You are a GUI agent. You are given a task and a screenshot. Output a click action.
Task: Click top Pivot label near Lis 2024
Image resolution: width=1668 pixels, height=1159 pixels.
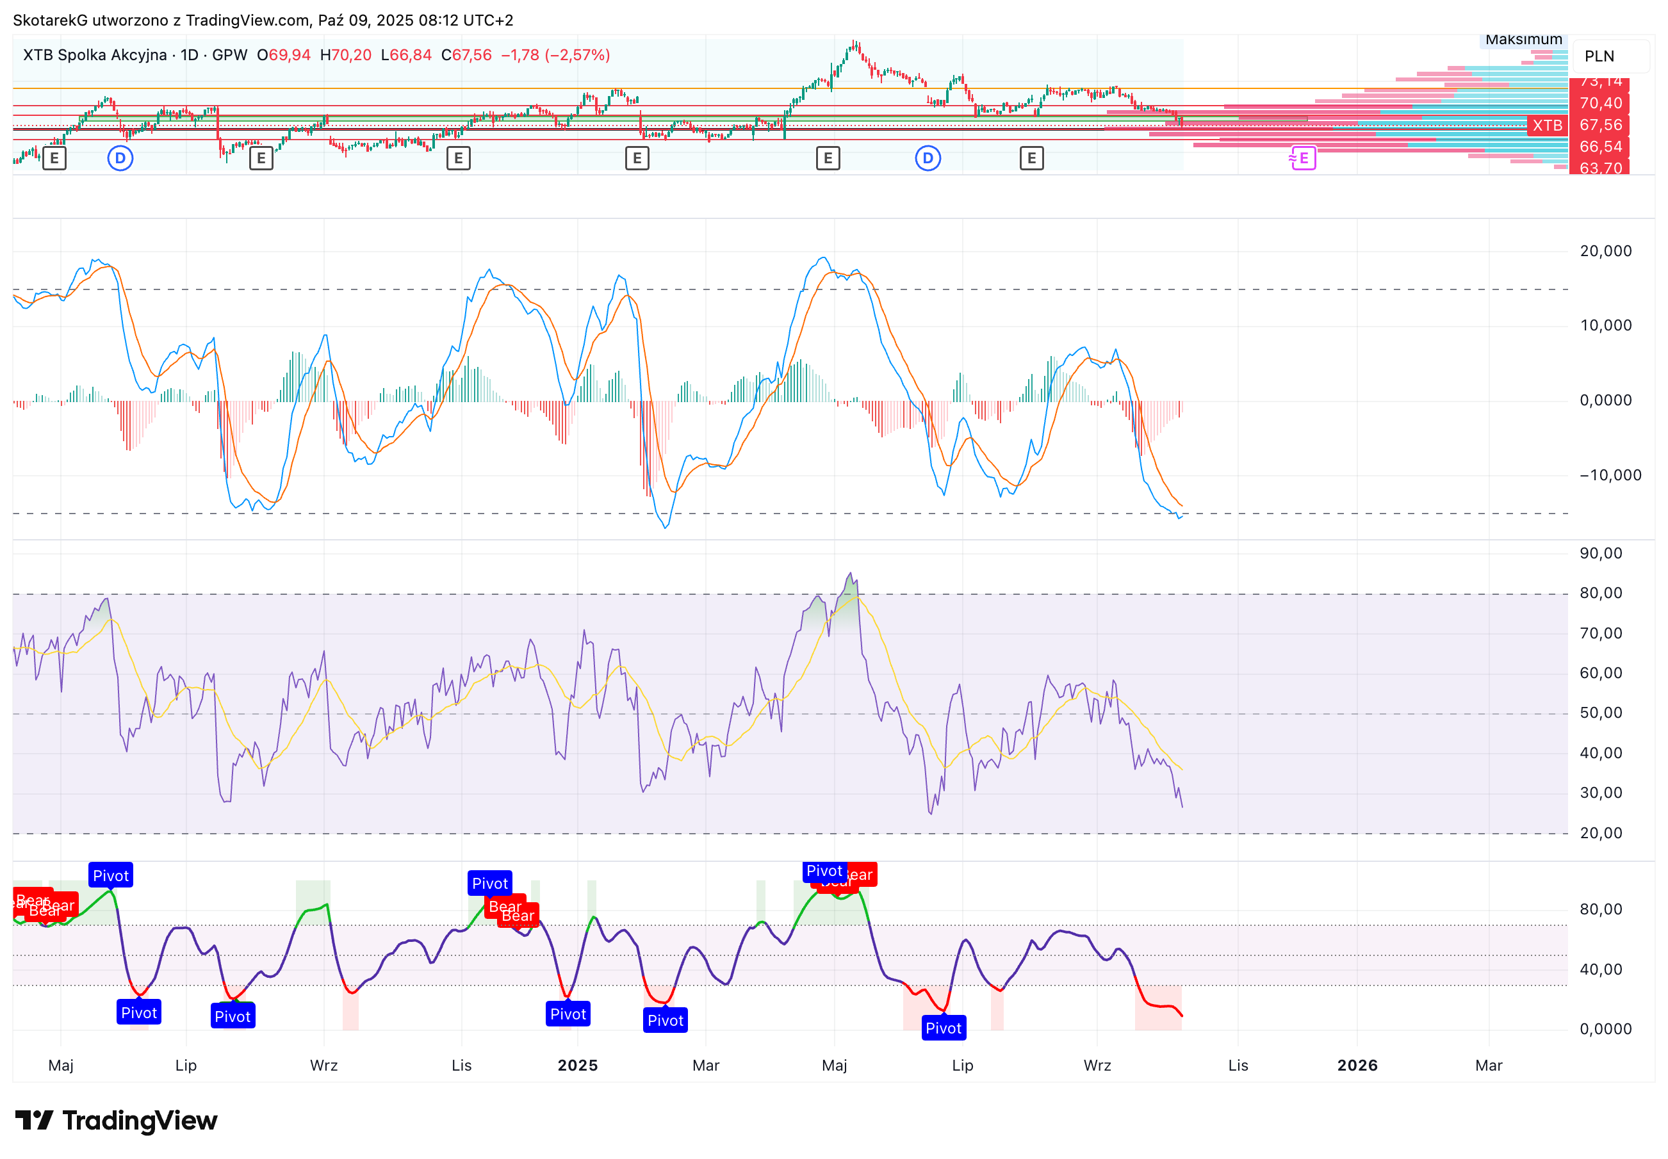(489, 884)
